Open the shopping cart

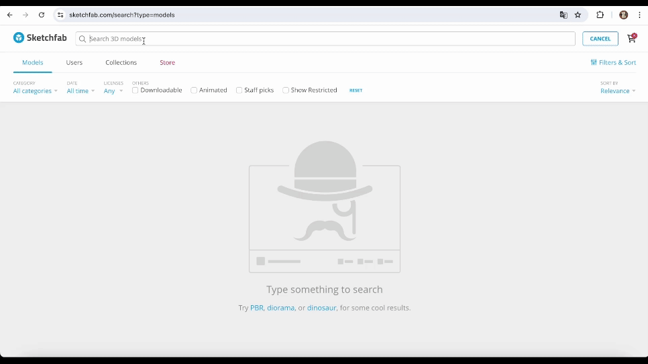coord(631,38)
